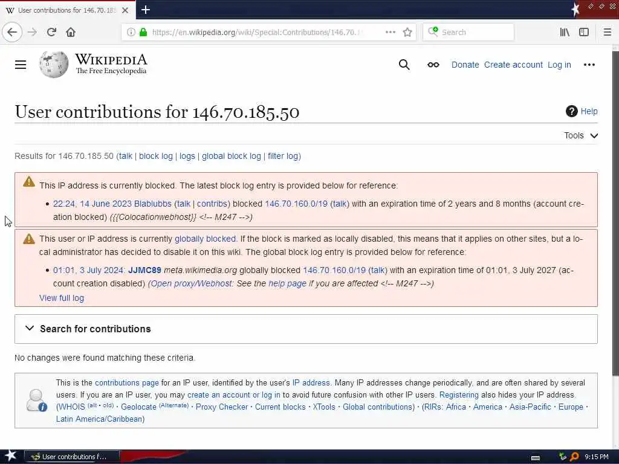Open the Firefox hamburger menu
The image size is (619, 464).
[x=608, y=32]
